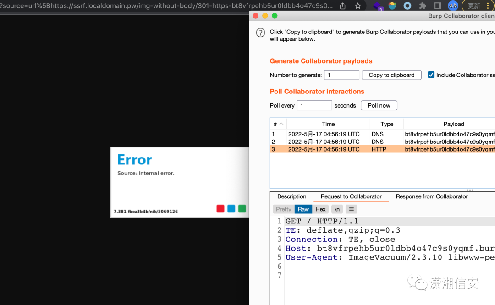Click the Poll now button
Viewport: 495px width, 305px height.
tap(379, 106)
